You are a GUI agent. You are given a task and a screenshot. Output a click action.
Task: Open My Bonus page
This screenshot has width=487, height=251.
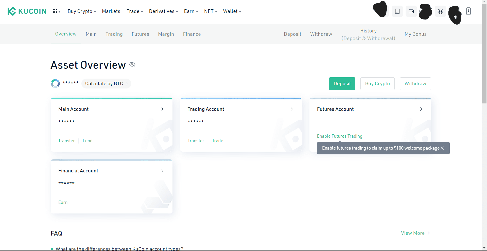[x=415, y=34]
